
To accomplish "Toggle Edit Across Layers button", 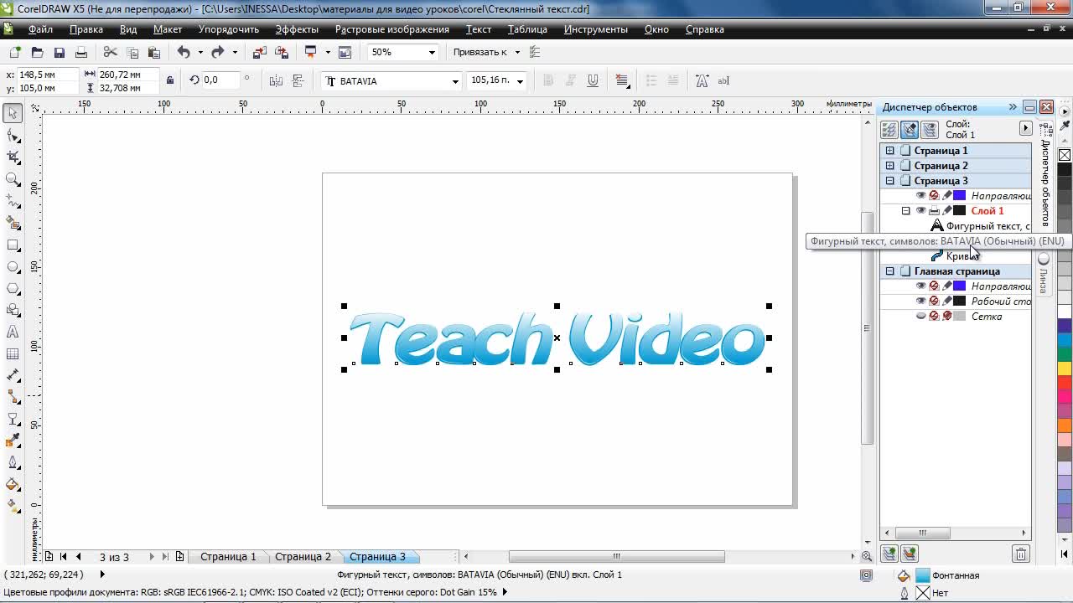I will [910, 130].
